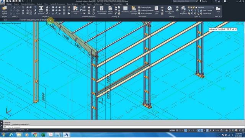The image size is (245, 138).
Task: Open Internet Explorer from the taskbar
Action: click(11, 135)
